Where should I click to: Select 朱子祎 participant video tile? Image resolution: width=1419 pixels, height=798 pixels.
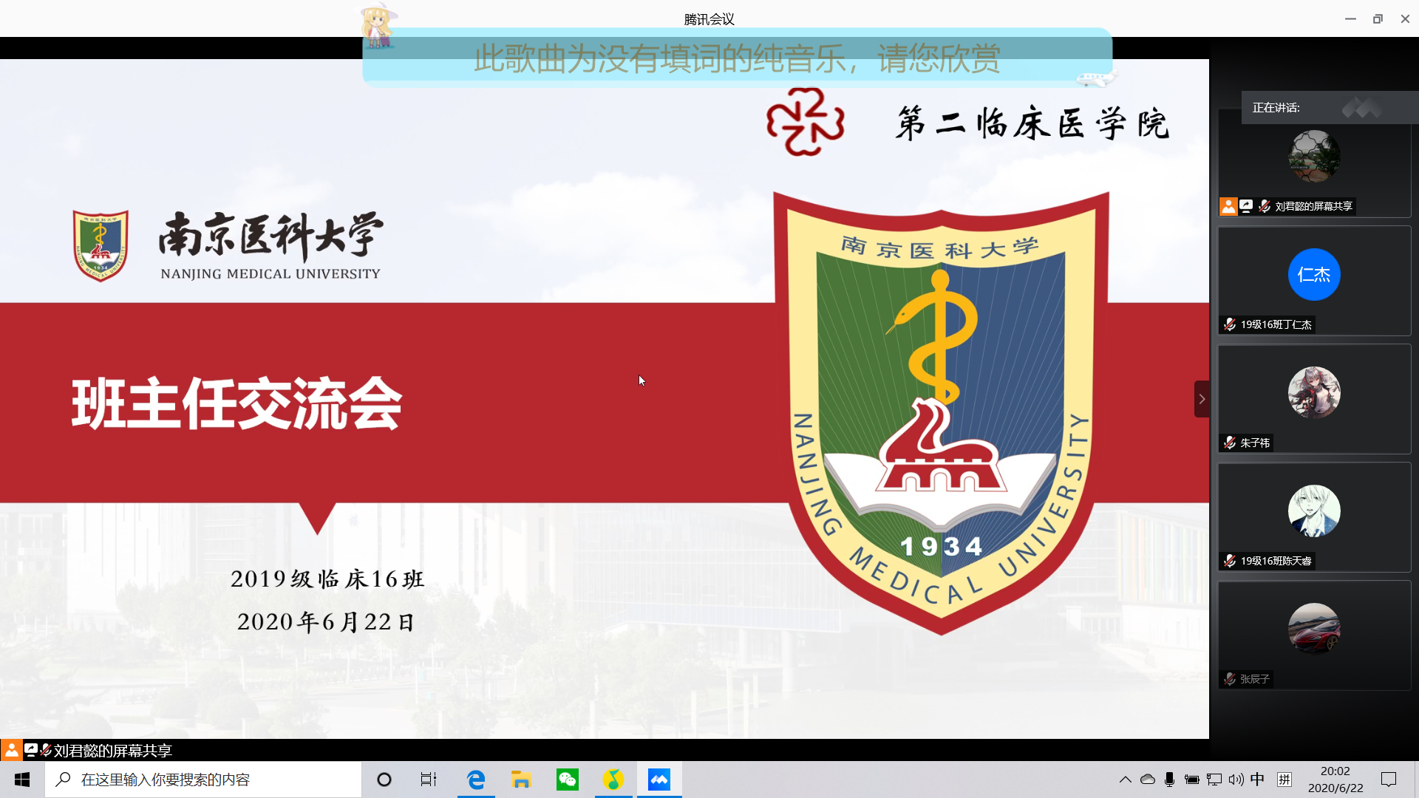click(x=1314, y=399)
